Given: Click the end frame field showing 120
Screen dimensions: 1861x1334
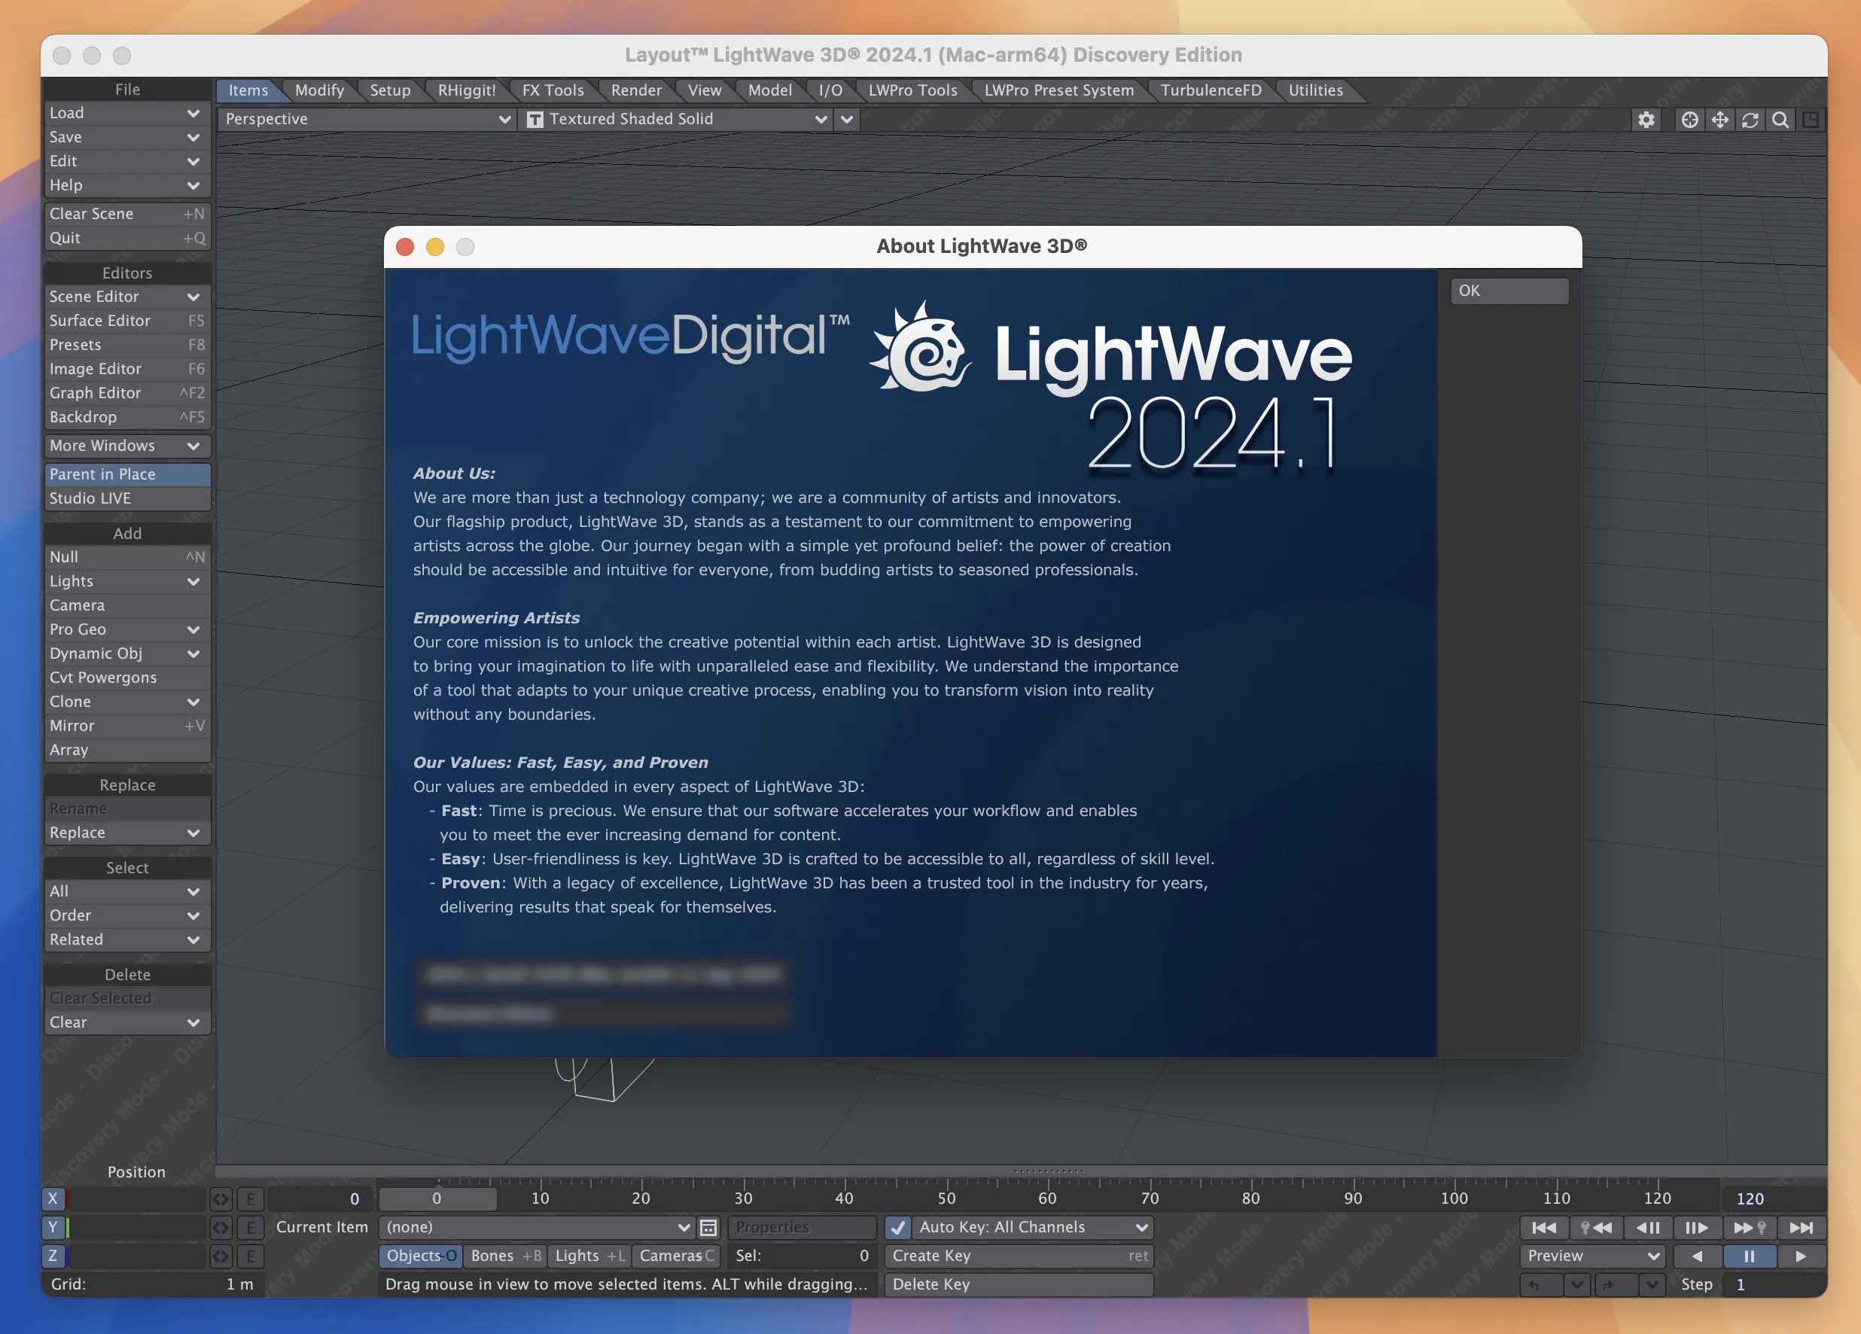Looking at the screenshot, I should click(1773, 1199).
